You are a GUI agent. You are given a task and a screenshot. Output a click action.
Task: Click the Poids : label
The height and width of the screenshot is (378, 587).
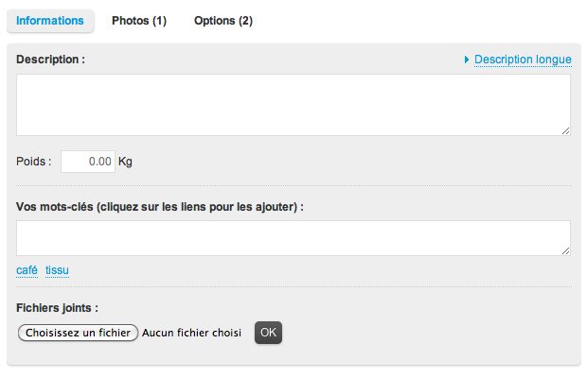tap(34, 162)
